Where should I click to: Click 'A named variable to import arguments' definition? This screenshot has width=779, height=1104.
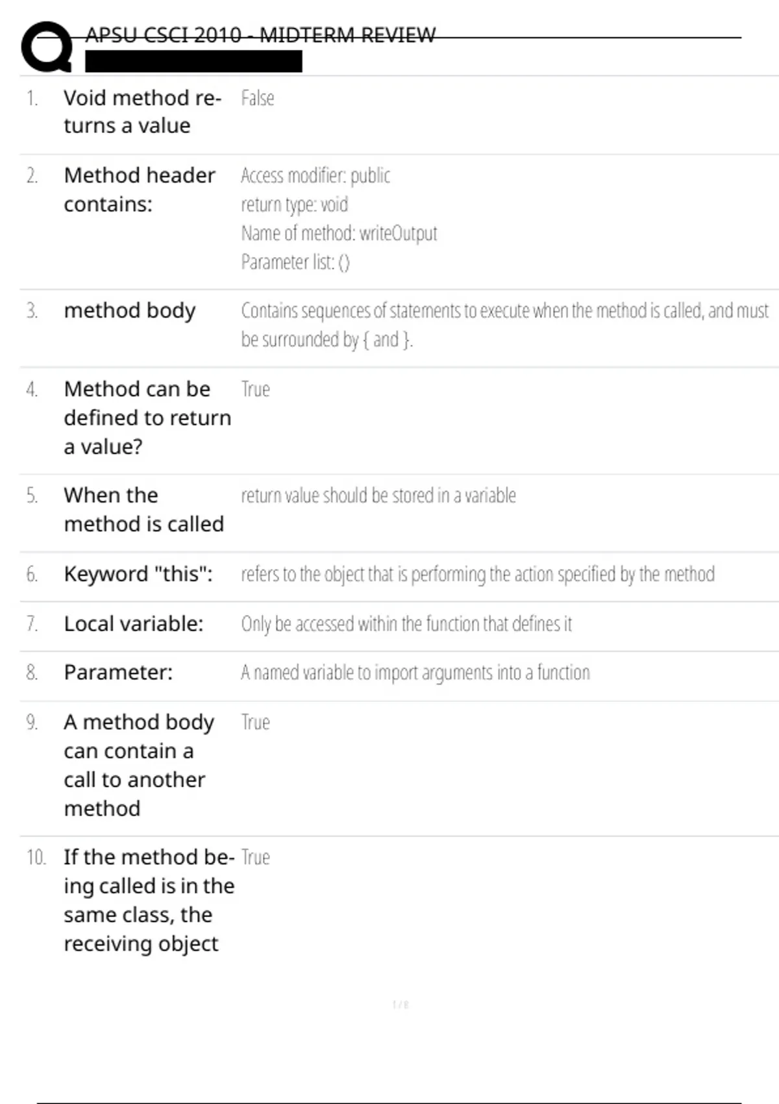[415, 673]
